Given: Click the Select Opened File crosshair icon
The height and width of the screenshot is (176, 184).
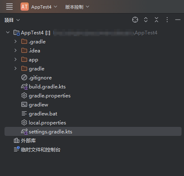Looking at the screenshot, I should point(135,20).
